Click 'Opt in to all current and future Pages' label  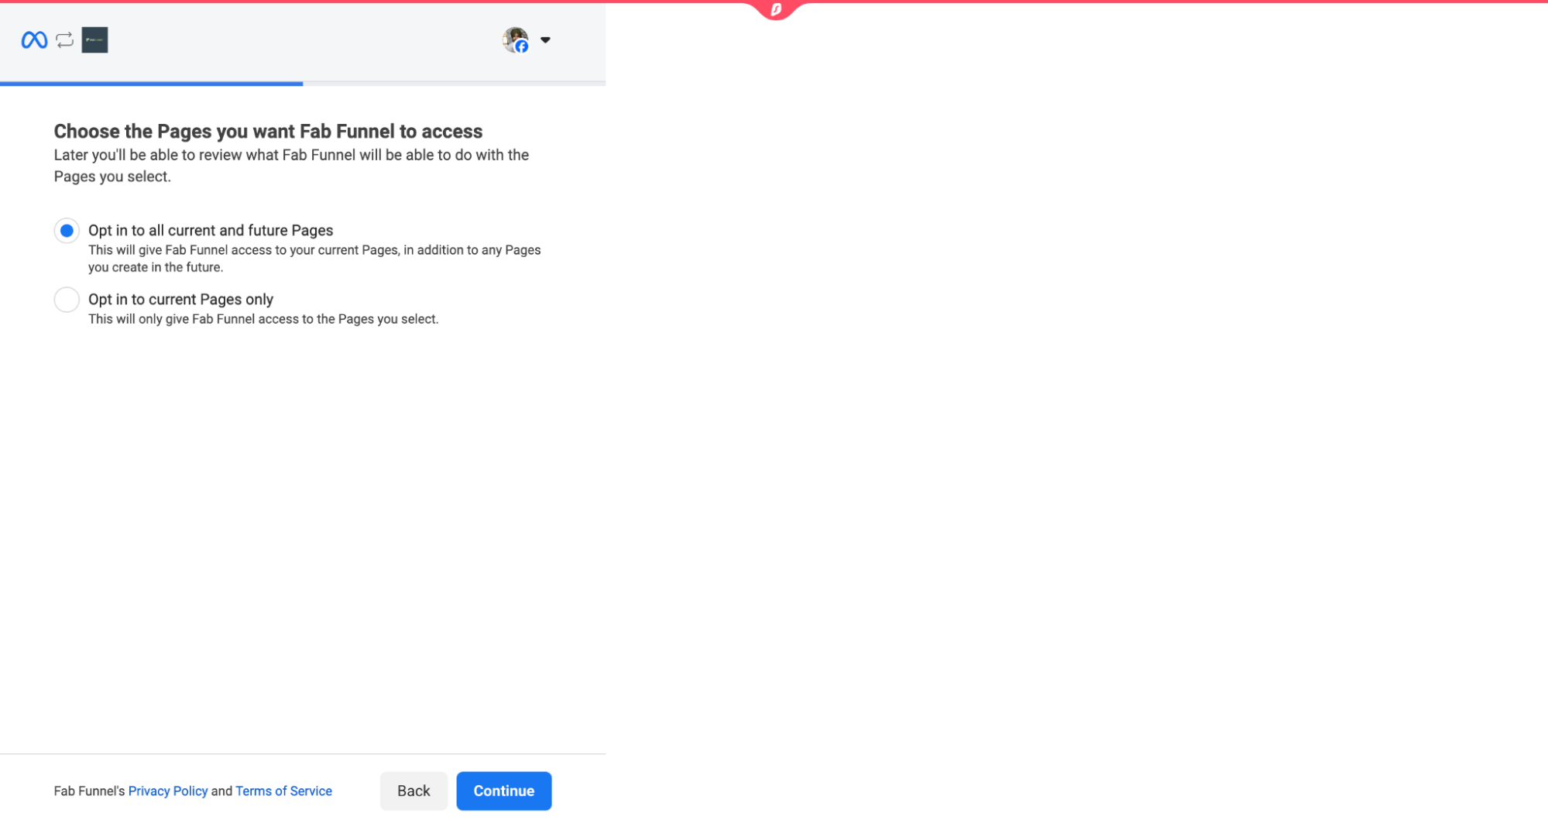pos(211,231)
